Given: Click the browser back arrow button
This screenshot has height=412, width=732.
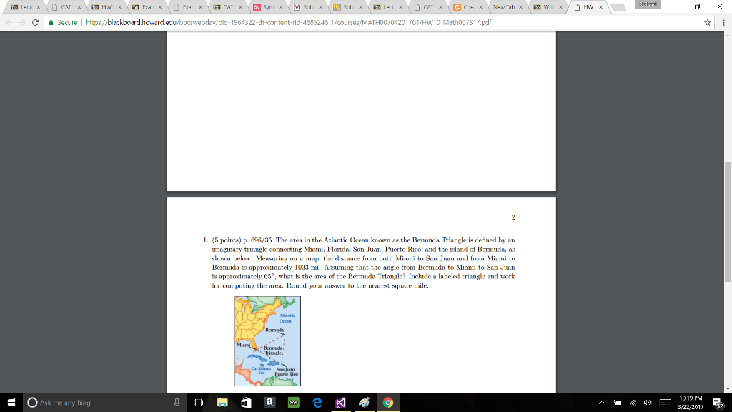Looking at the screenshot, I should (7, 22).
